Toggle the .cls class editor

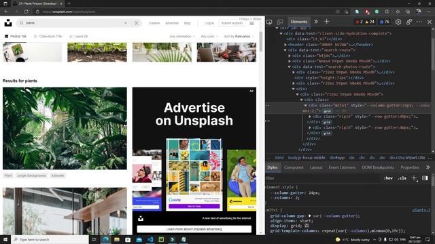(402, 178)
